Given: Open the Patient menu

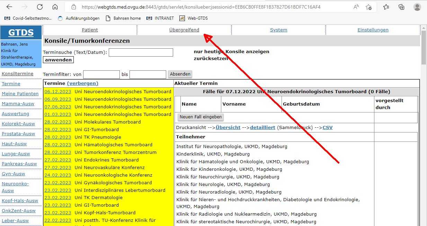Looking at the screenshot, I should (90, 30).
